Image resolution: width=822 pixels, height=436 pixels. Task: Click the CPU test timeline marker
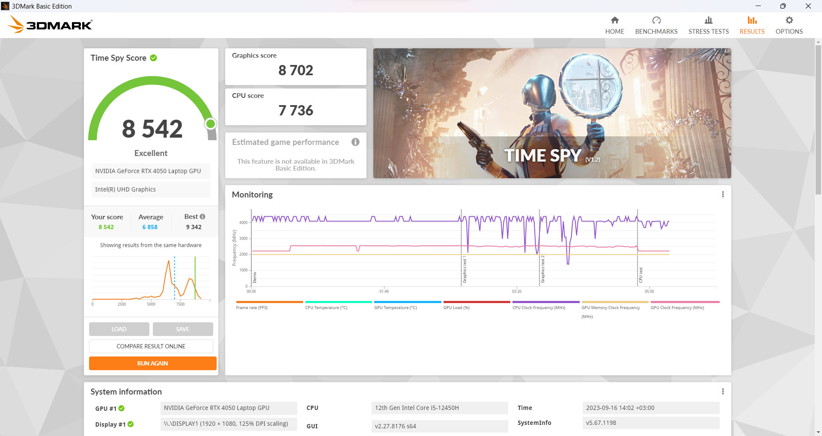click(641, 275)
